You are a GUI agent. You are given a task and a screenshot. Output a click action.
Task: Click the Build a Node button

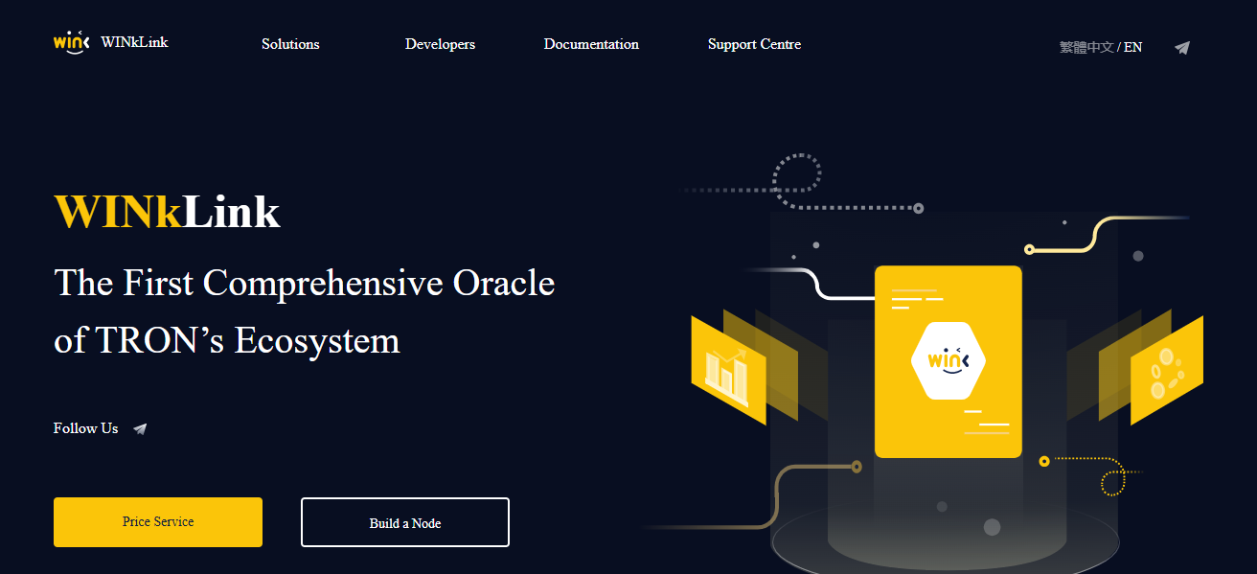(405, 522)
